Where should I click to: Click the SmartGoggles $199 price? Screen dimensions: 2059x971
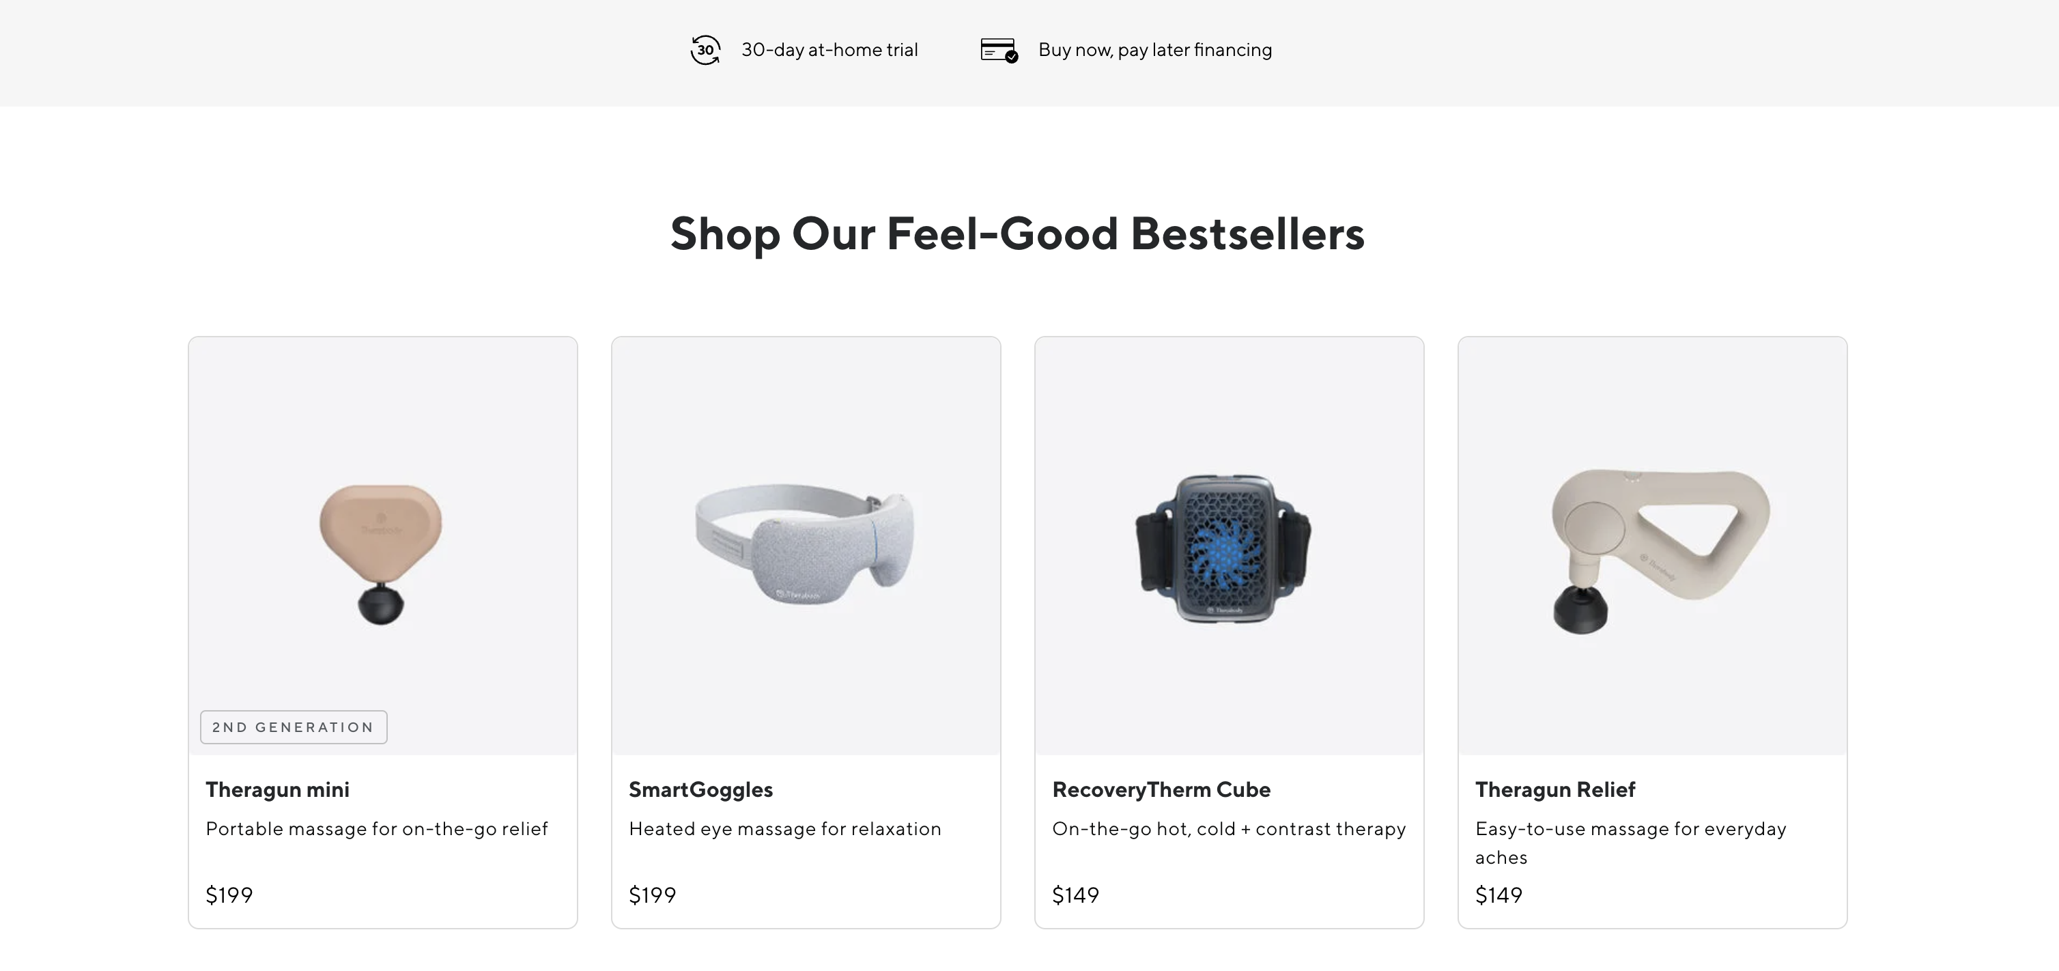coord(652,895)
